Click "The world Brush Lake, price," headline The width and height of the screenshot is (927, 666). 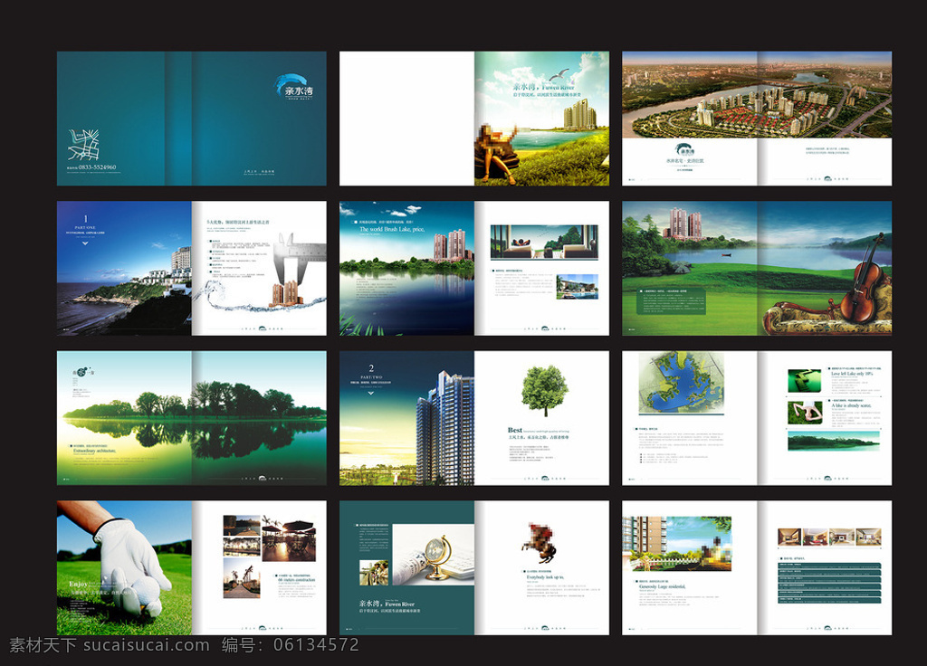pos(392,229)
